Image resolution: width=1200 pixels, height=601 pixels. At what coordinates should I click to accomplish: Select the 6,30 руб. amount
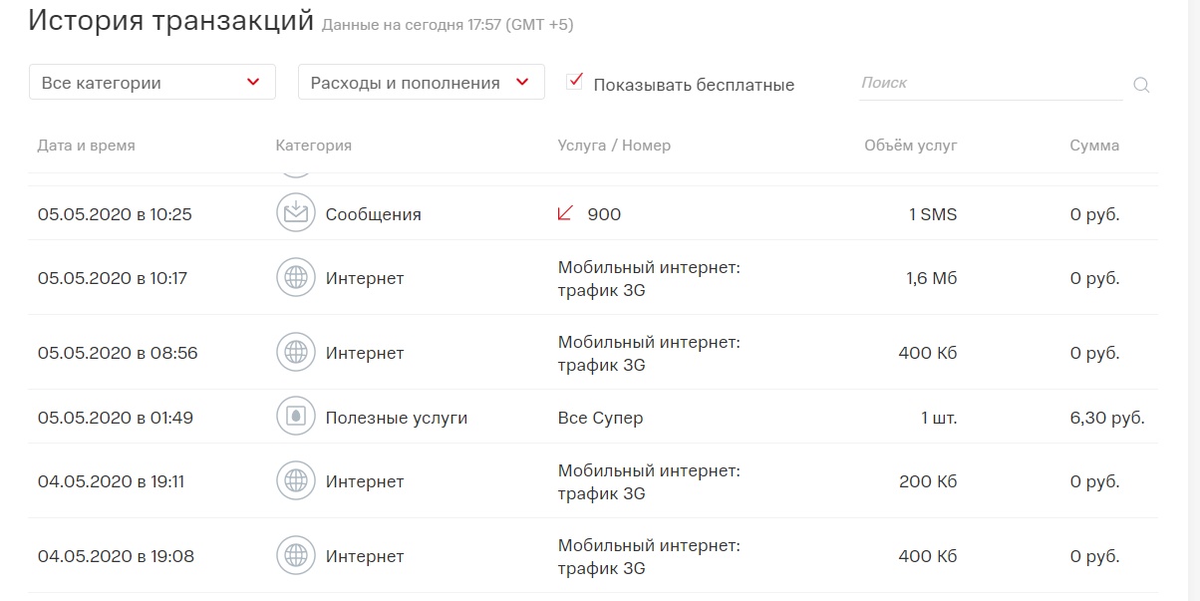pos(1106,418)
